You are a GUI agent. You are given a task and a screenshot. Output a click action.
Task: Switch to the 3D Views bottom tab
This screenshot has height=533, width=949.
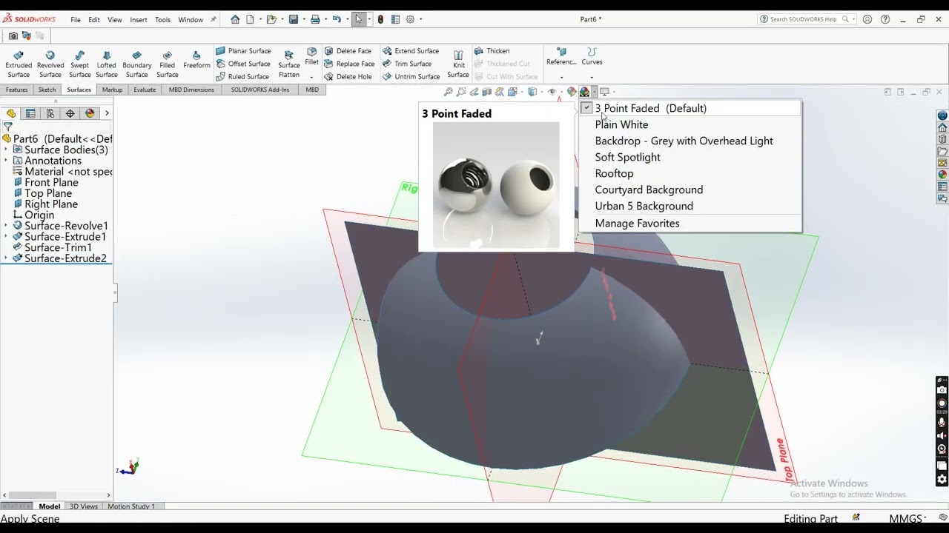[x=84, y=506]
